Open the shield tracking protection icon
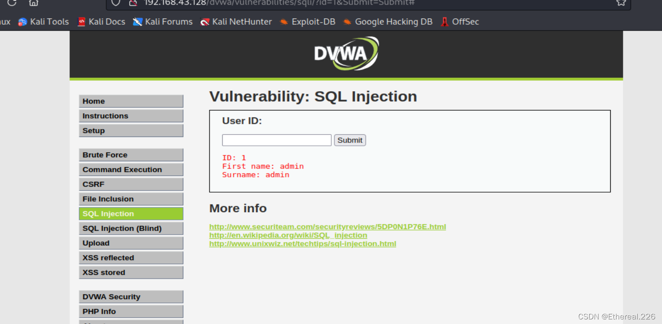Image resolution: width=662 pixels, height=324 pixels. click(x=116, y=2)
